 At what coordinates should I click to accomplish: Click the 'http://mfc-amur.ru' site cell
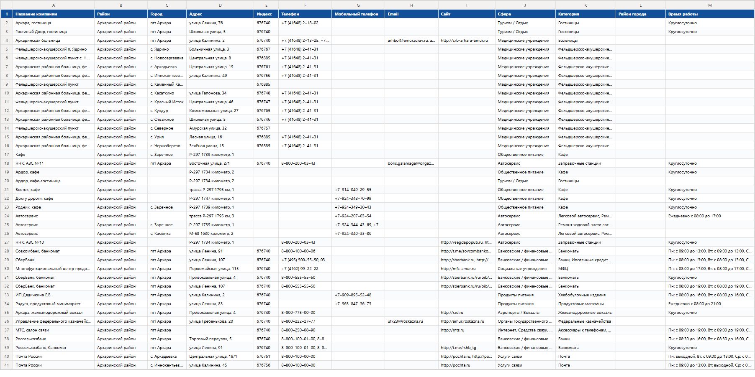coord(467,269)
